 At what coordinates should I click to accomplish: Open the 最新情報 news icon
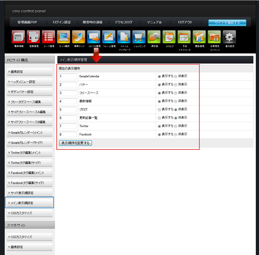(18, 37)
